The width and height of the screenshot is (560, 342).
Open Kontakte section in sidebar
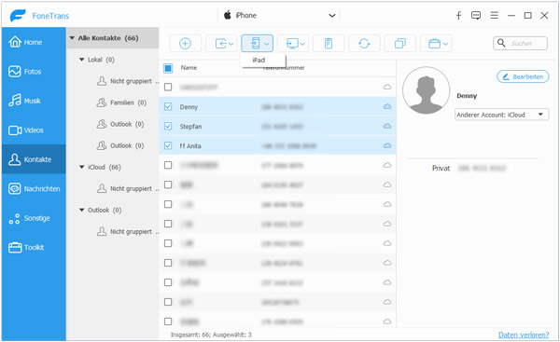point(34,159)
